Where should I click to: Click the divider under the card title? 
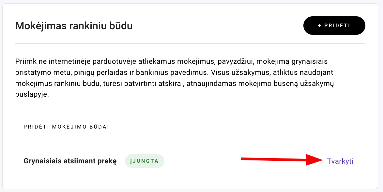click(x=190, y=43)
